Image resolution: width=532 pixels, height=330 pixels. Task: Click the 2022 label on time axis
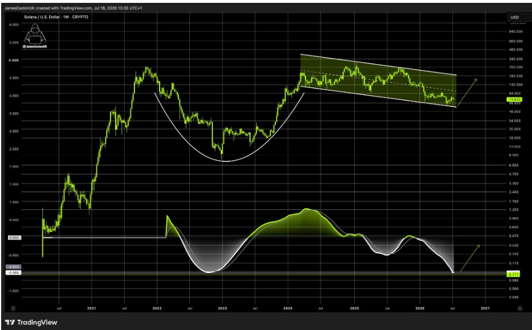(157, 308)
